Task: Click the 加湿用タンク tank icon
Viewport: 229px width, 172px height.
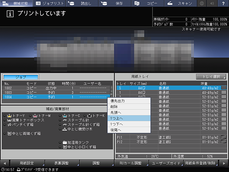Action: coord(65,142)
